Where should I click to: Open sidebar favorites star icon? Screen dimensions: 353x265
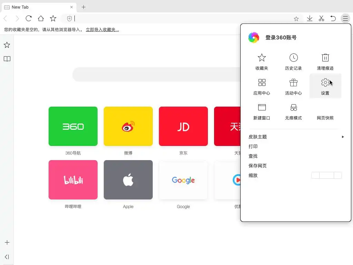pyautogui.click(x=7, y=45)
